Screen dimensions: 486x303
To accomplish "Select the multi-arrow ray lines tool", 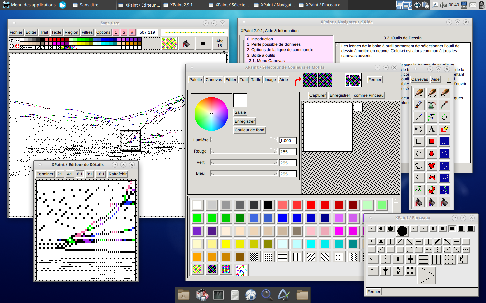I will (x=419, y=129).
